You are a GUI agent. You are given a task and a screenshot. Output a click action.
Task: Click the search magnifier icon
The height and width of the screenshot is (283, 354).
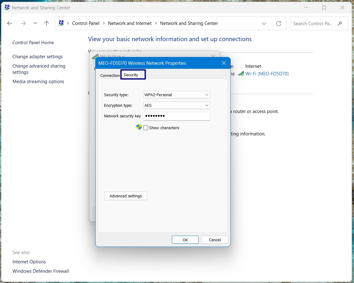[340, 23]
